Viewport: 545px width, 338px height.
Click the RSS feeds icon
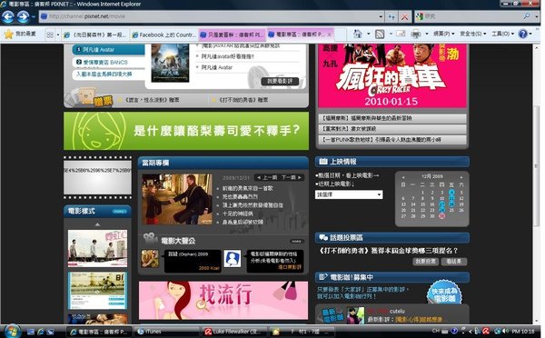point(380,34)
